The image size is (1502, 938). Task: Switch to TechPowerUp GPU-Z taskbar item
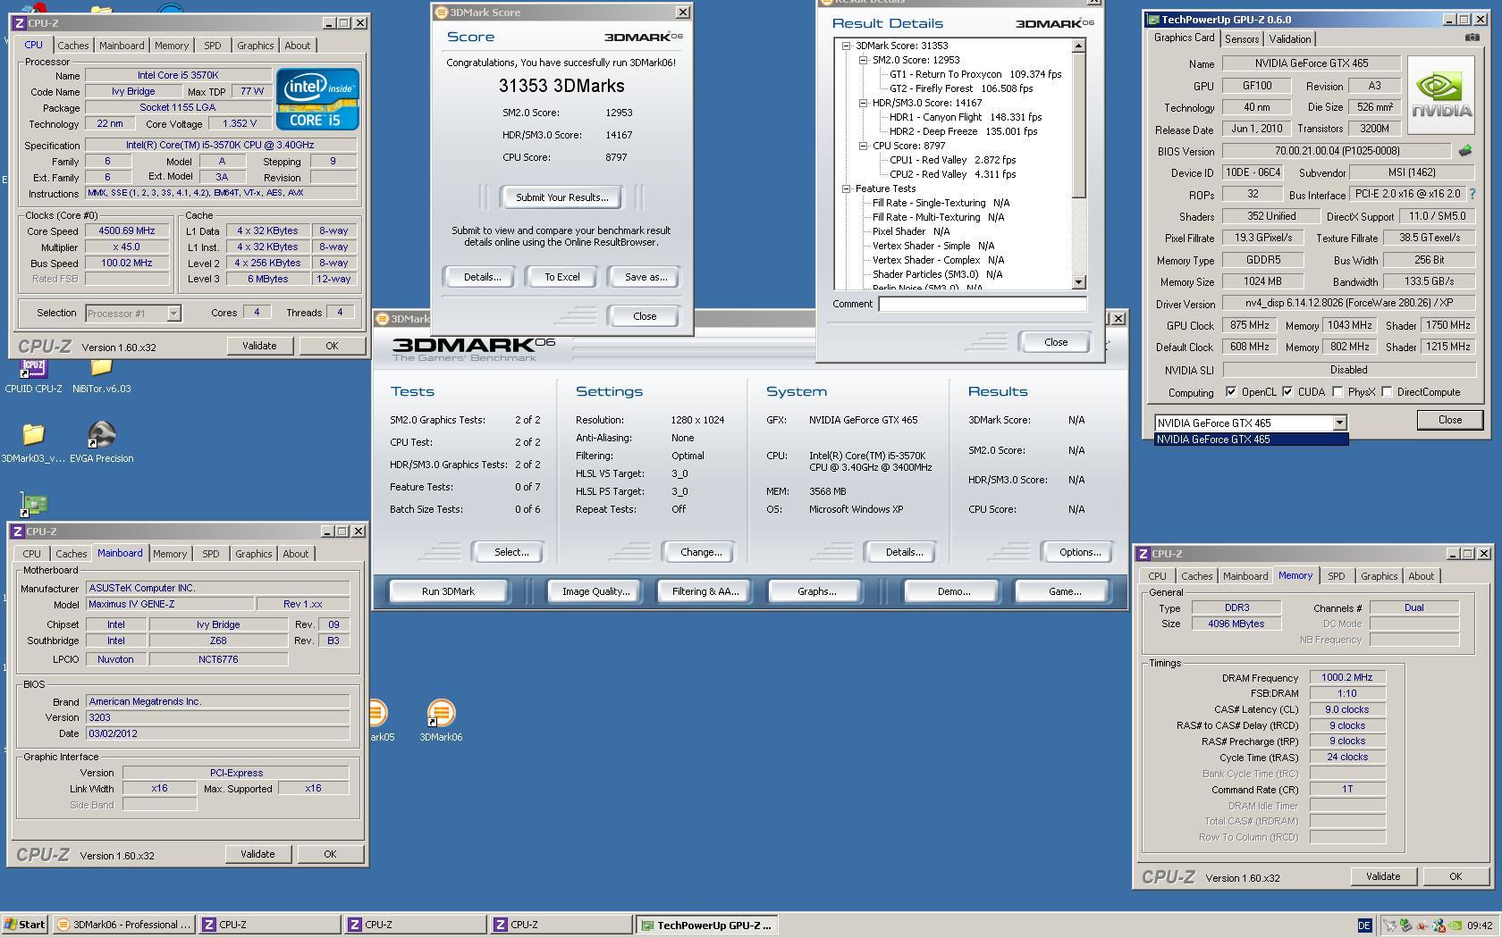pos(706,925)
